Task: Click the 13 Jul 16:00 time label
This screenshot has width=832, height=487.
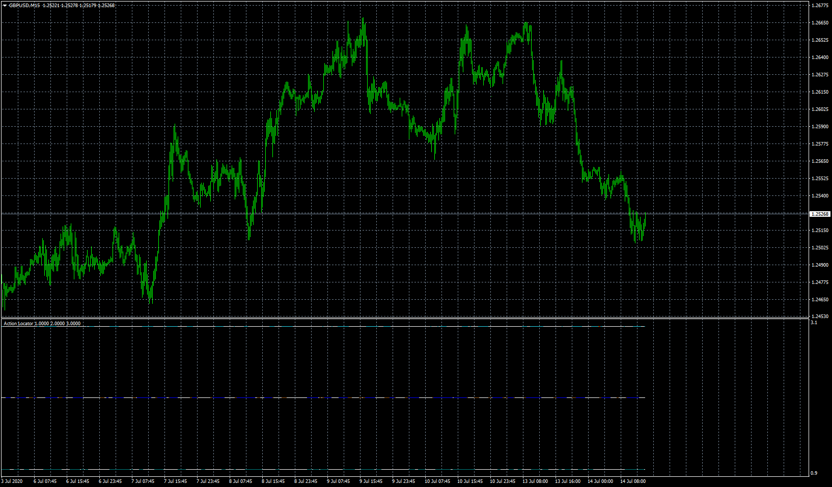Action: [568, 481]
